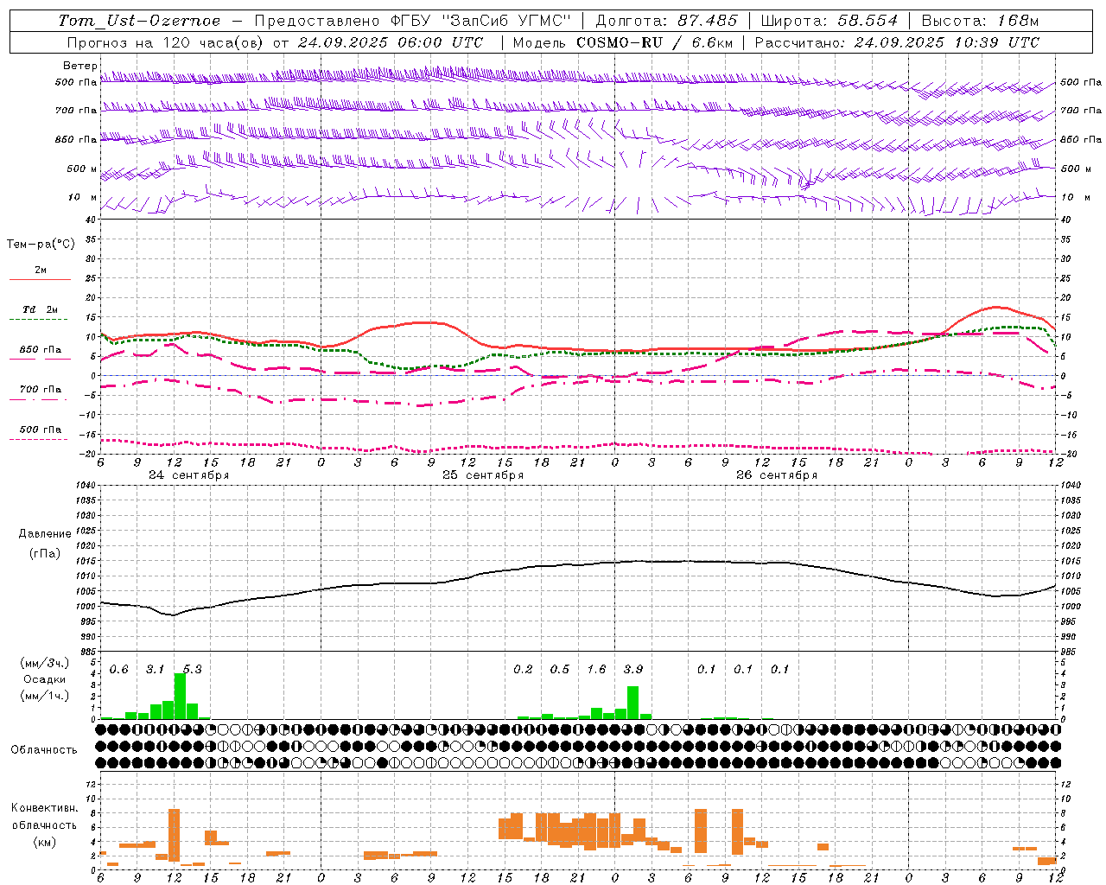Click the (мм/1ч.) units label

(x=44, y=696)
